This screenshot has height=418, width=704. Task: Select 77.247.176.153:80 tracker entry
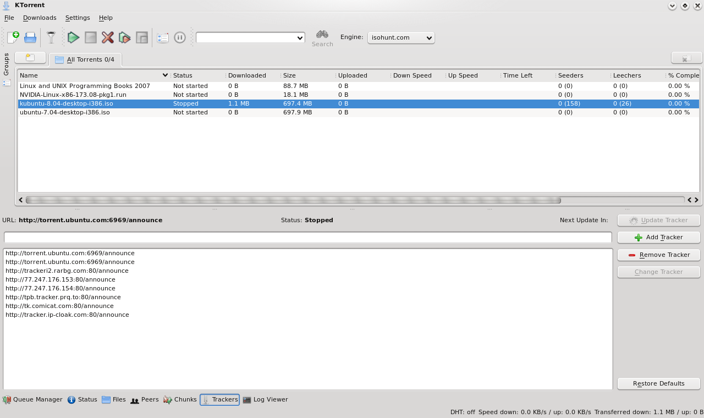click(61, 279)
